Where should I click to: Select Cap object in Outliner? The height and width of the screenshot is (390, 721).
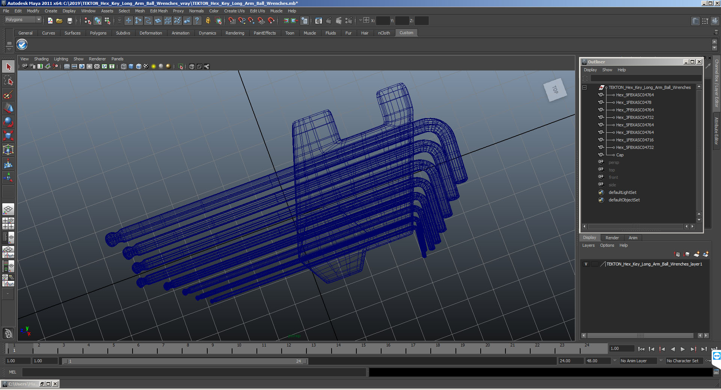[x=620, y=155]
